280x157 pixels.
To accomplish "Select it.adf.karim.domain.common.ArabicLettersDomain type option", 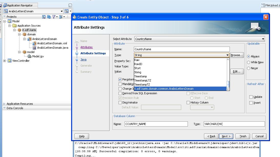I will (180, 89).
